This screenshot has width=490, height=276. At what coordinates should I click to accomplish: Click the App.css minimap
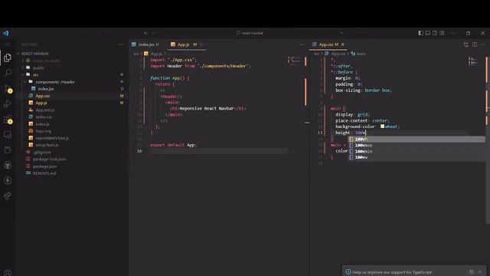coord(473,61)
